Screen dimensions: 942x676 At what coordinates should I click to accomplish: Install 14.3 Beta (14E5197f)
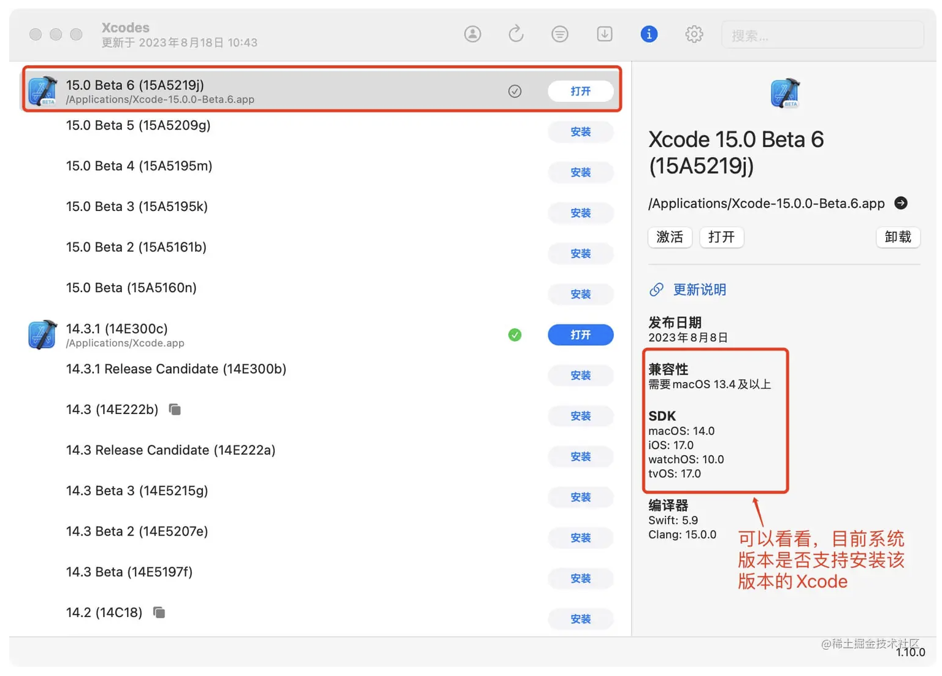580,578
